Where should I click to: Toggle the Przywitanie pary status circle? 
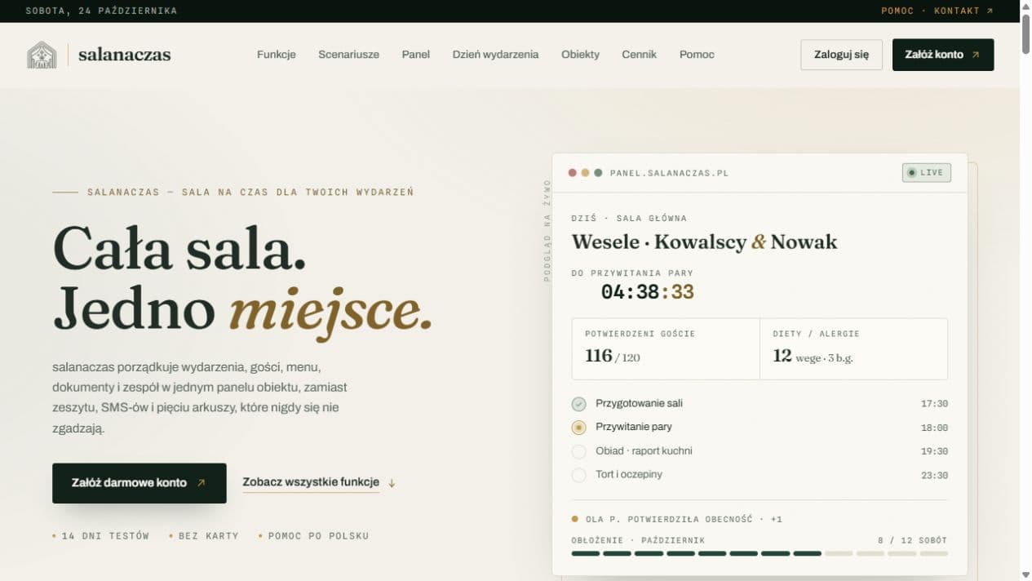click(578, 428)
